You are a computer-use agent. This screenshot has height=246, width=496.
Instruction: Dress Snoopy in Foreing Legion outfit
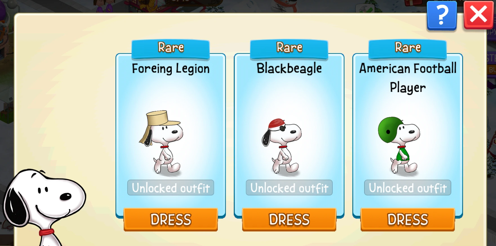(171, 220)
